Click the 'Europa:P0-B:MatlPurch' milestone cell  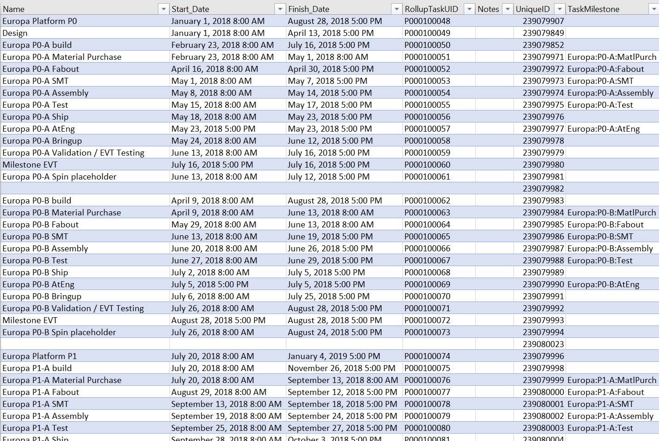[x=612, y=212]
